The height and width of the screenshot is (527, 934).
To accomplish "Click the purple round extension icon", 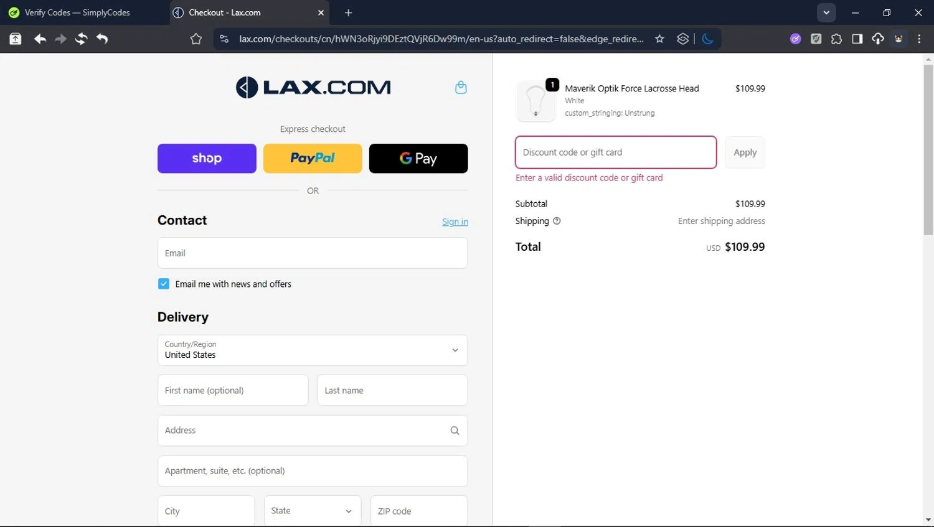I will coord(795,39).
